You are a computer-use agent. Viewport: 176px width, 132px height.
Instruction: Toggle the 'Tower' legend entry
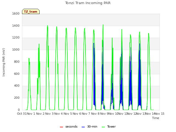[109, 127]
